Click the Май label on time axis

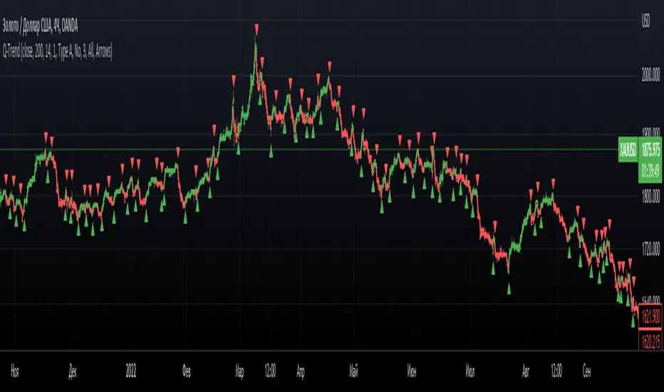(353, 371)
